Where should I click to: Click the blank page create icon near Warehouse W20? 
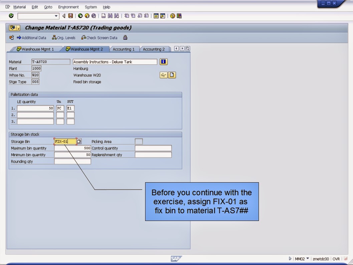pyautogui.click(x=172, y=75)
